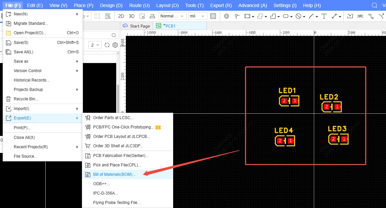386x208 pixels.
Task: Expand the Save as submenu
Action: [x=43, y=61]
